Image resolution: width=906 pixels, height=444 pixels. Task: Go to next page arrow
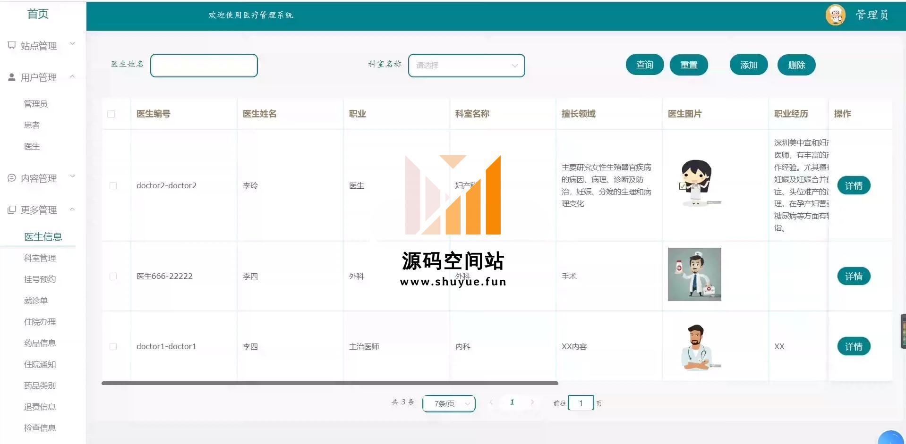[532, 402]
